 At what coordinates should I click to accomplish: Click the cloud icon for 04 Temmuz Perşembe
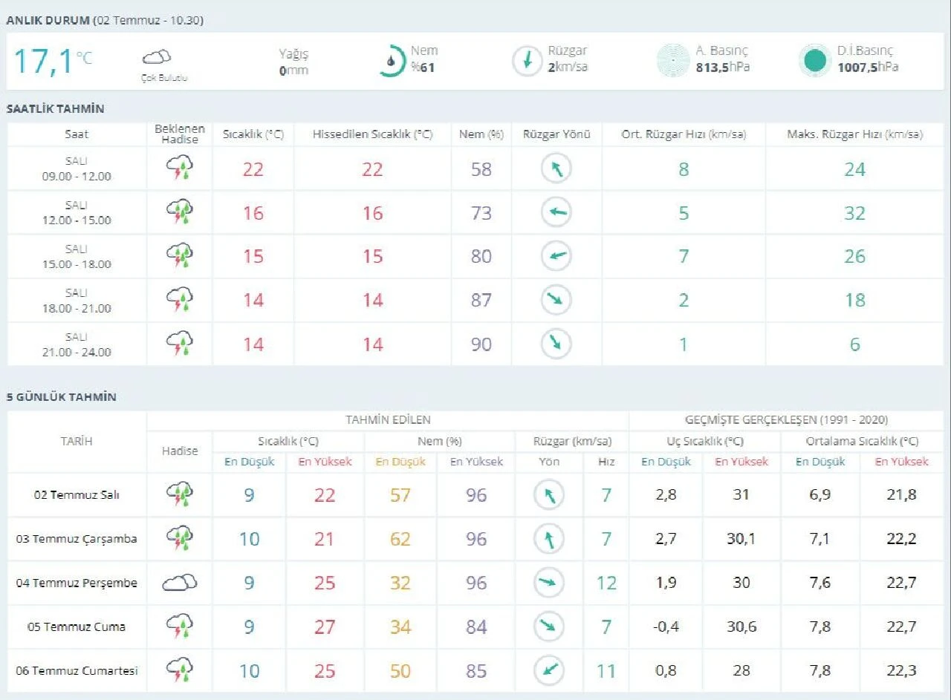click(x=180, y=583)
